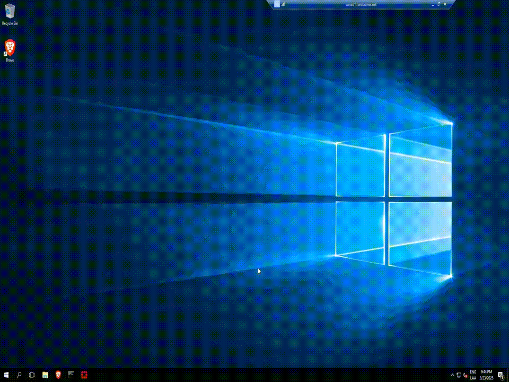
Task: Open the network status tray icon
Action: (459, 375)
